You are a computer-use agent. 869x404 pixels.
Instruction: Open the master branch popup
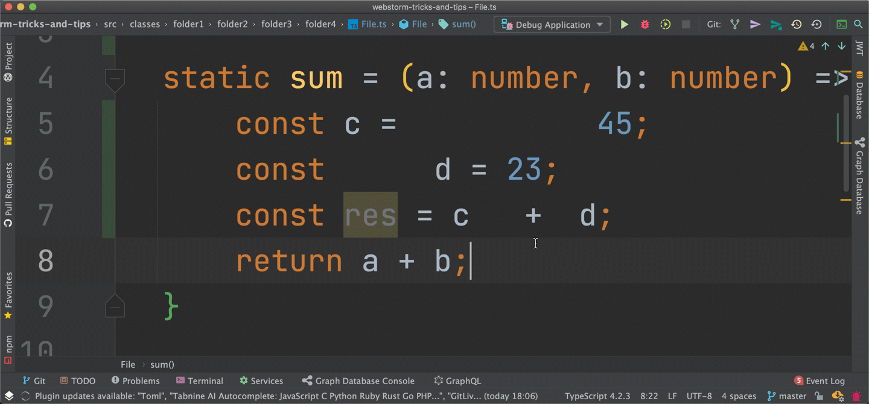pyautogui.click(x=787, y=396)
